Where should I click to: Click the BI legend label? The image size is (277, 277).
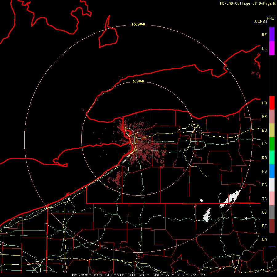[264, 226]
